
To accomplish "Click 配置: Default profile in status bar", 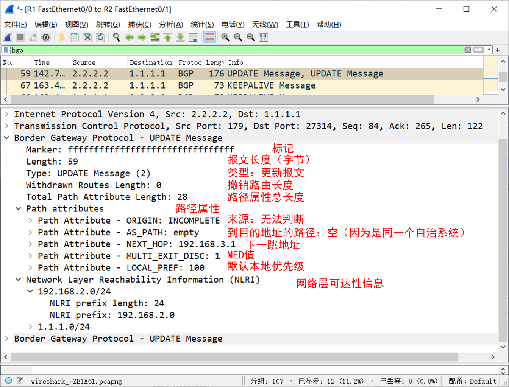I will 472,381.
